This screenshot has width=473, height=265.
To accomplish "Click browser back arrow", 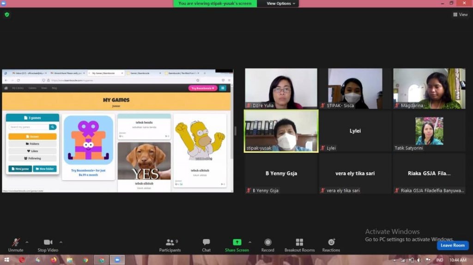I will click(x=6, y=80).
